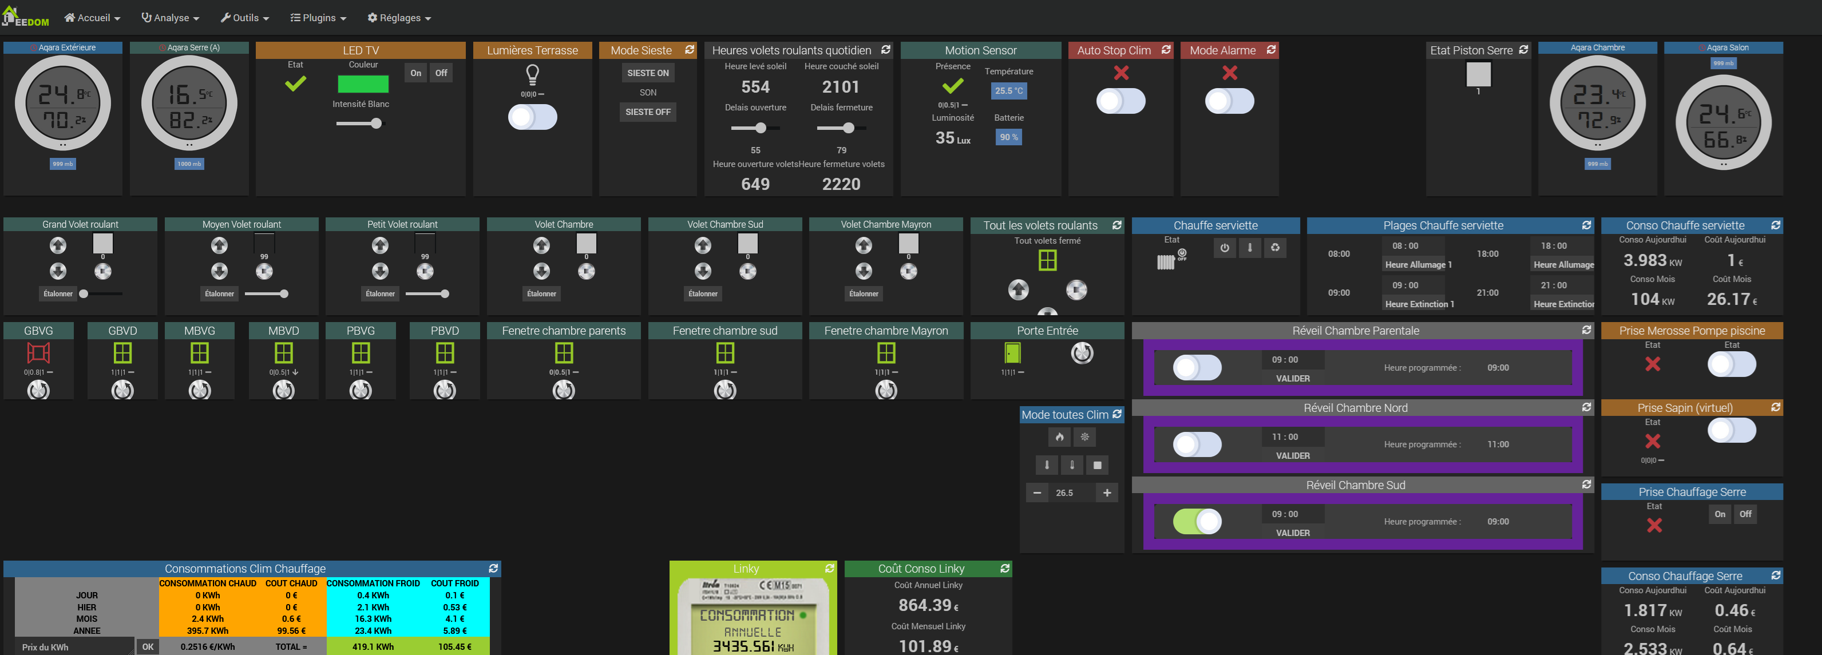
Task: Disable the Réveil Chambre Sud alarm switch
Action: [x=1197, y=522]
